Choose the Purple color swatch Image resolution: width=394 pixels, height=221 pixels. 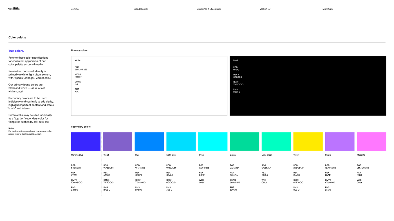coord(340,141)
